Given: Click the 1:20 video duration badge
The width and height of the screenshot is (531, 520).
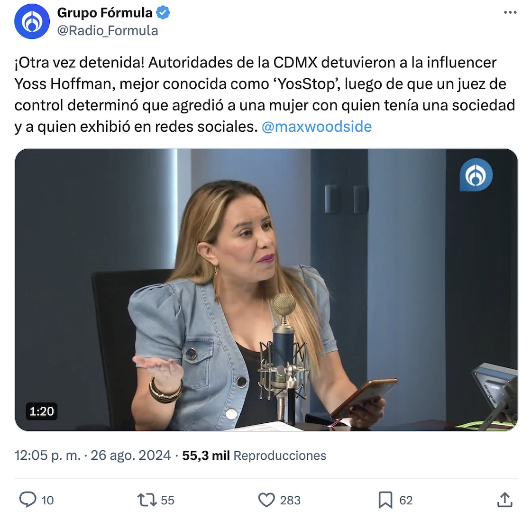Looking at the screenshot, I should (x=42, y=411).
